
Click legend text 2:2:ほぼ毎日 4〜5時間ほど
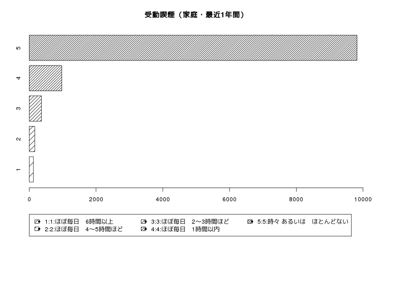83,229
